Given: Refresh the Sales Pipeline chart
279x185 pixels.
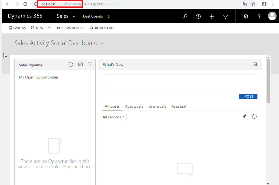Looking at the screenshot, I should click(x=71, y=64).
